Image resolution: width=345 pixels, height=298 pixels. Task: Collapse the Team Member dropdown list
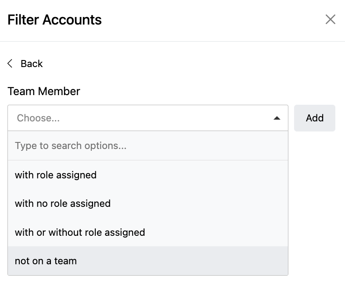pos(277,118)
